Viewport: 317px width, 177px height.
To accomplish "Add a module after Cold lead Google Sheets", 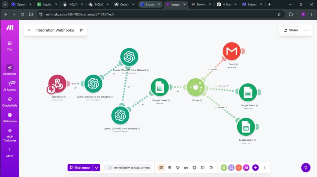I will (x=257, y=127).
